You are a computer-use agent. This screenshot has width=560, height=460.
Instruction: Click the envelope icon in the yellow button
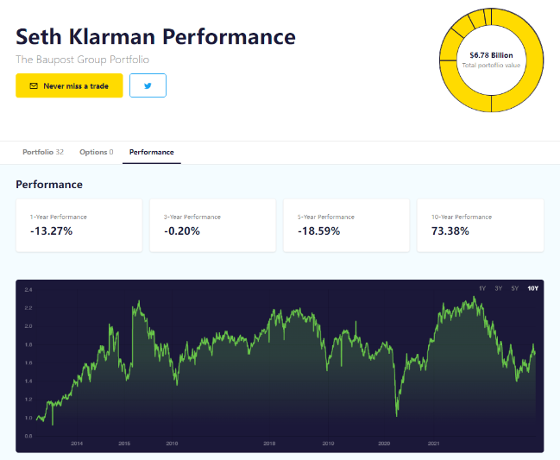pos(34,86)
